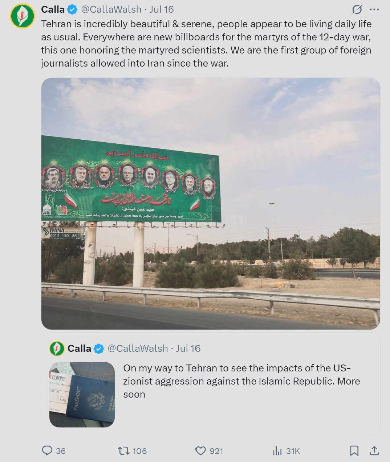The width and height of the screenshot is (390, 462).
Task: Bookmark this tweet
Action: [354, 451]
